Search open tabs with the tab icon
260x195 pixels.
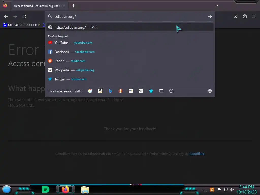(x=161, y=91)
